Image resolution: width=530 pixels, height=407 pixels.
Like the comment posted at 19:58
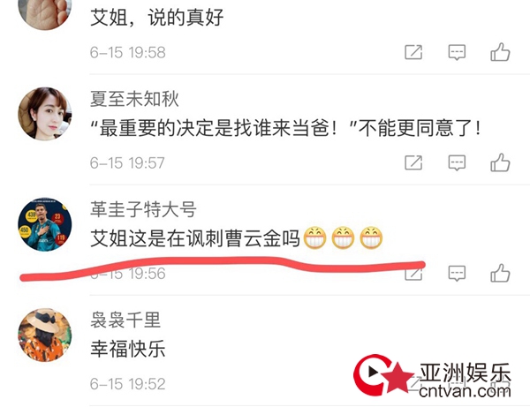pyautogui.click(x=500, y=52)
